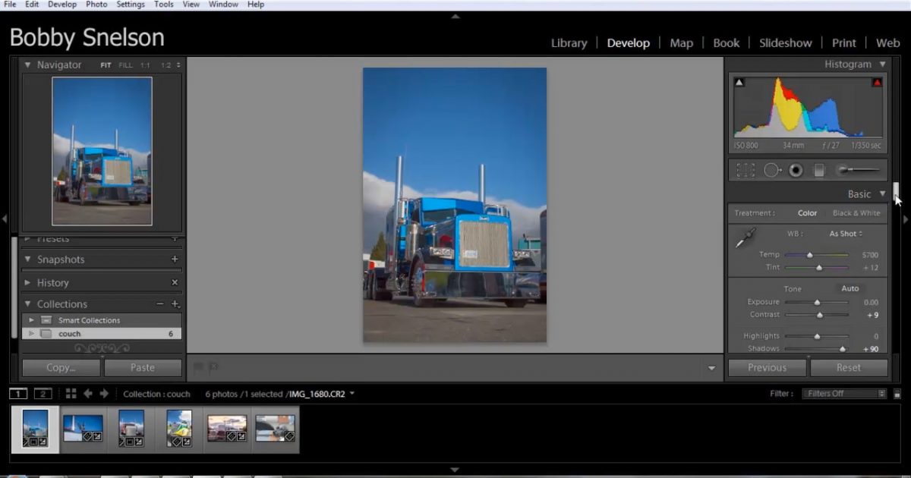Image resolution: width=911 pixels, height=478 pixels.
Task: Expand the History panel
Action: click(x=52, y=283)
